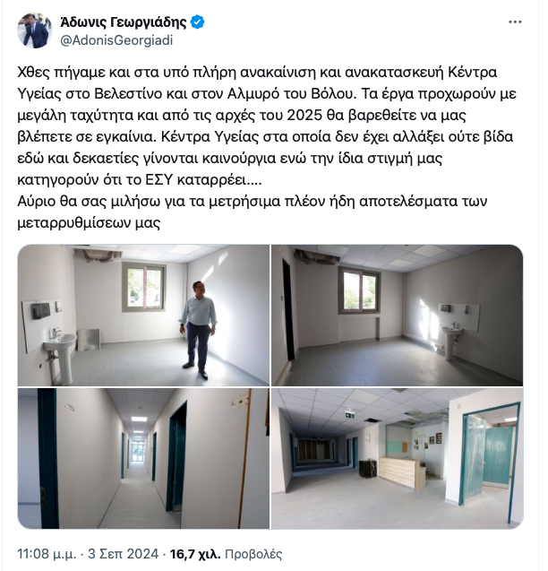This screenshot has width=548, height=571.
Task: Open the three-dot more options menu
Action: tap(515, 22)
